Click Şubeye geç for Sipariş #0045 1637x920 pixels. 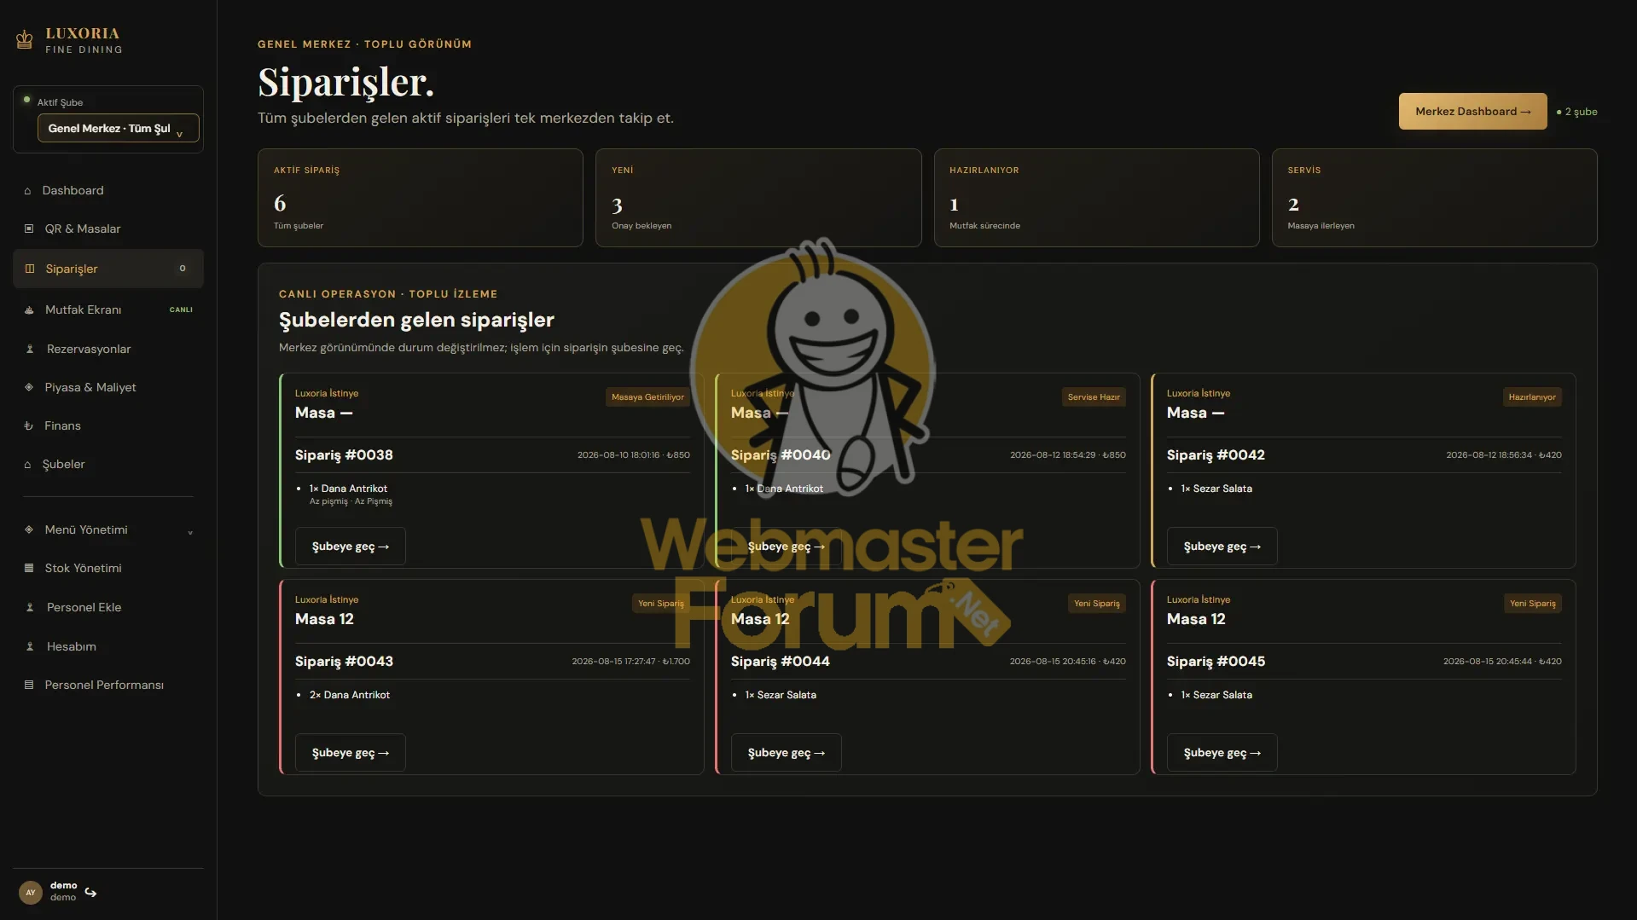click(x=1222, y=752)
